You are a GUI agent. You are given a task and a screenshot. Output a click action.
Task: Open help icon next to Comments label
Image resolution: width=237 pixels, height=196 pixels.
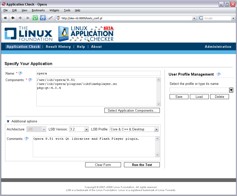click(x=27, y=139)
